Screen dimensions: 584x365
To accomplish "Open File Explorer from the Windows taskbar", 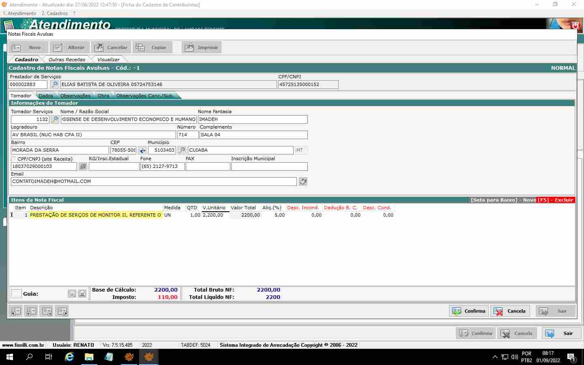I will 89,357.
